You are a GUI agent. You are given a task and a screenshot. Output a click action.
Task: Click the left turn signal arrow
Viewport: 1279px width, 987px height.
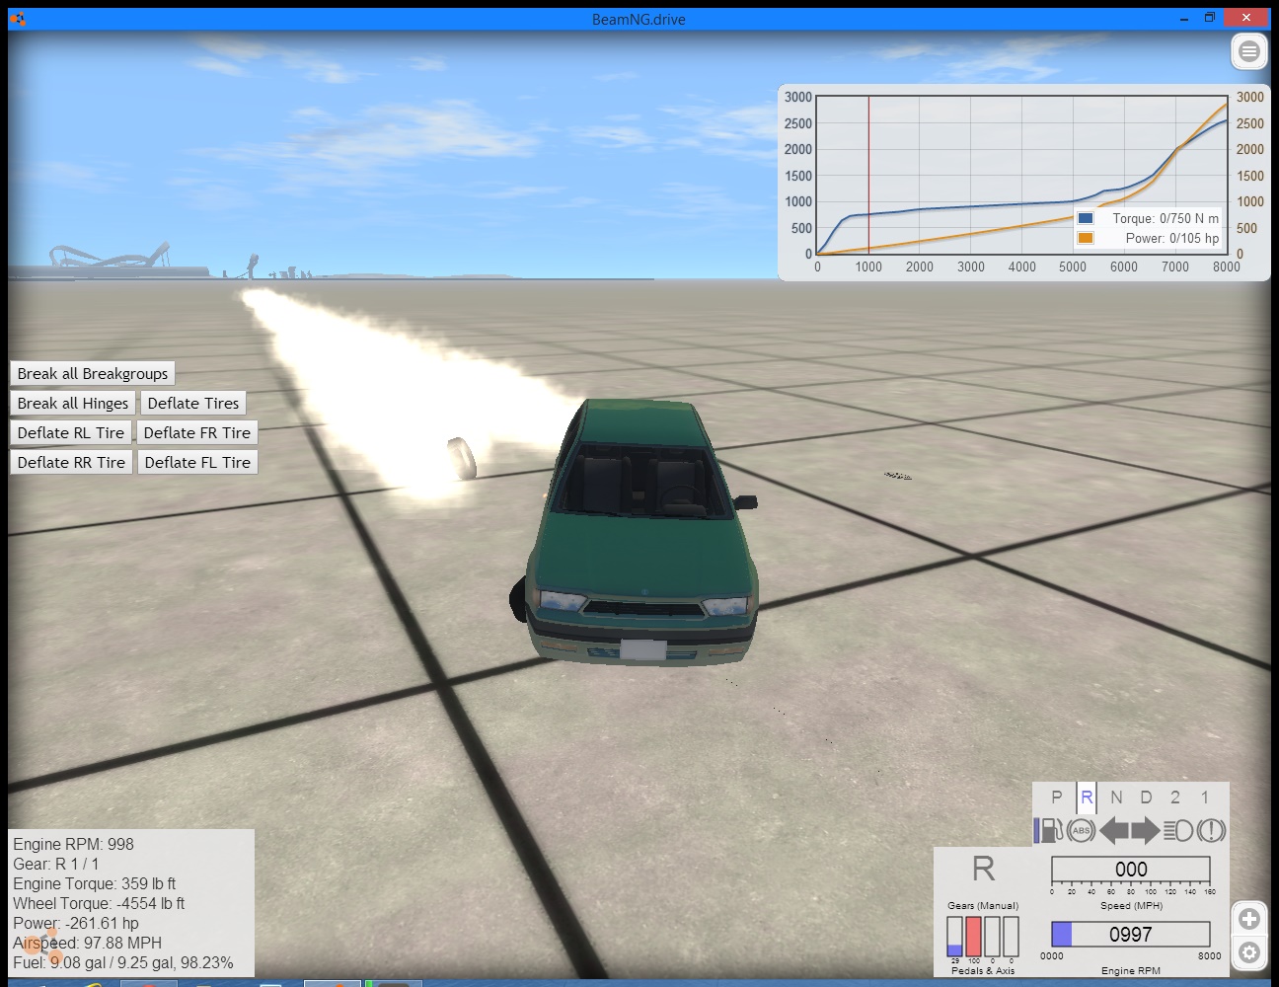[x=1113, y=830]
